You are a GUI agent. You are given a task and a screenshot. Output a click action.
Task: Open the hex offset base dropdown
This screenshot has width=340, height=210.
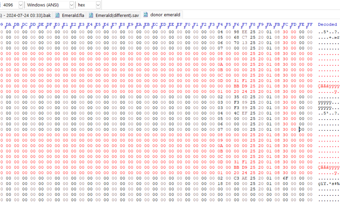coord(98,5)
